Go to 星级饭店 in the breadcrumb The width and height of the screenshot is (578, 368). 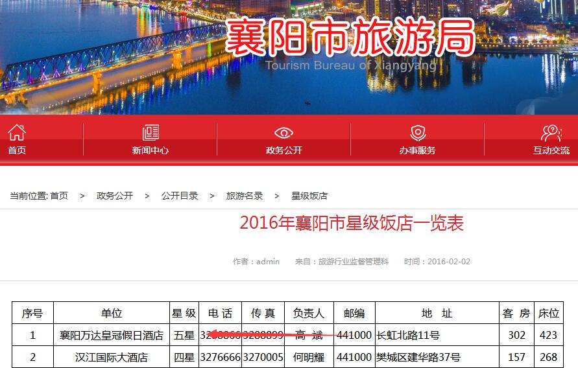pyautogui.click(x=309, y=196)
